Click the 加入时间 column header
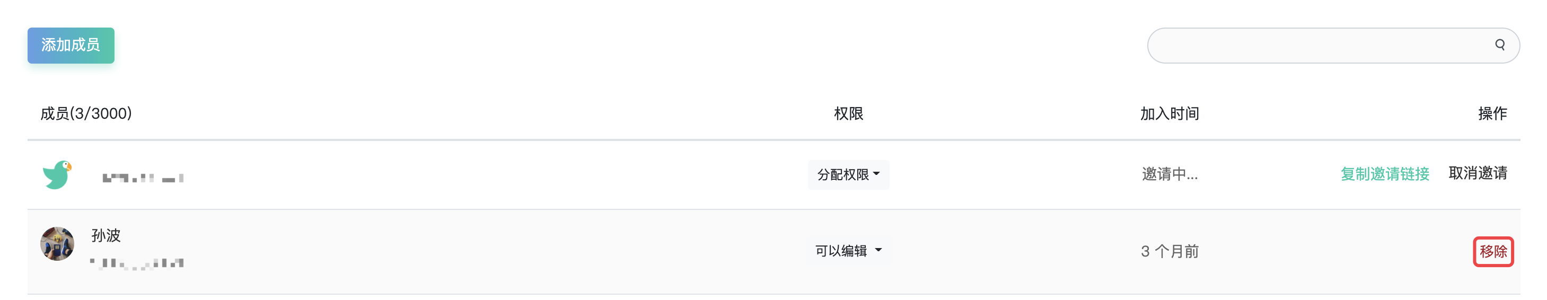Screen dimensions: 1547x300 (x=1169, y=113)
